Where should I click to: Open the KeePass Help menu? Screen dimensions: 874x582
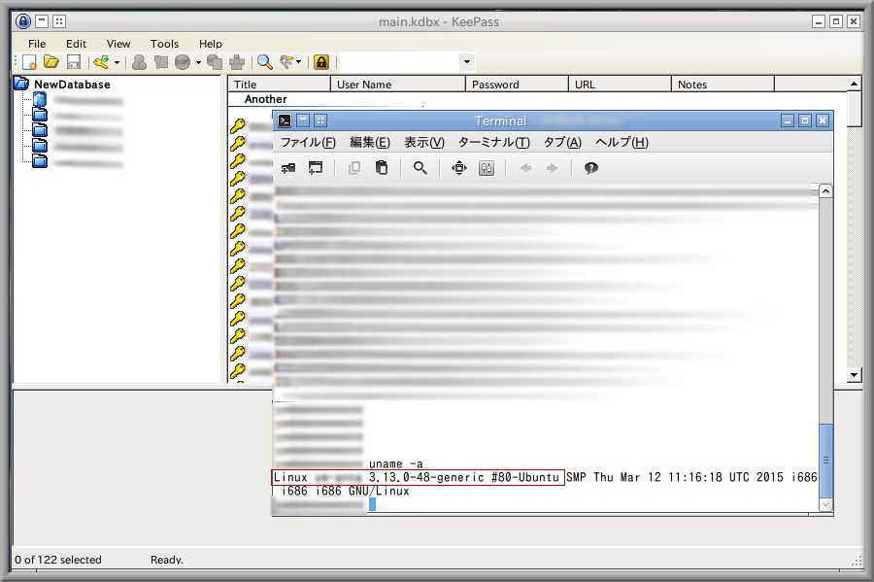[x=210, y=44]
